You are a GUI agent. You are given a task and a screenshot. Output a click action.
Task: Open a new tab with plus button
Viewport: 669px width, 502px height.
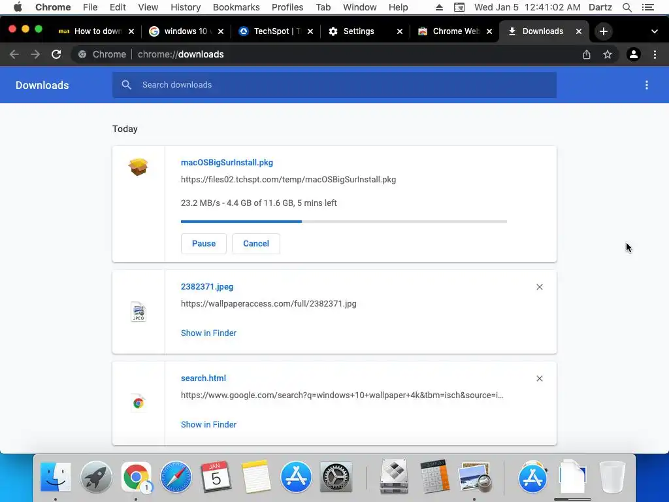coord(603,31)
